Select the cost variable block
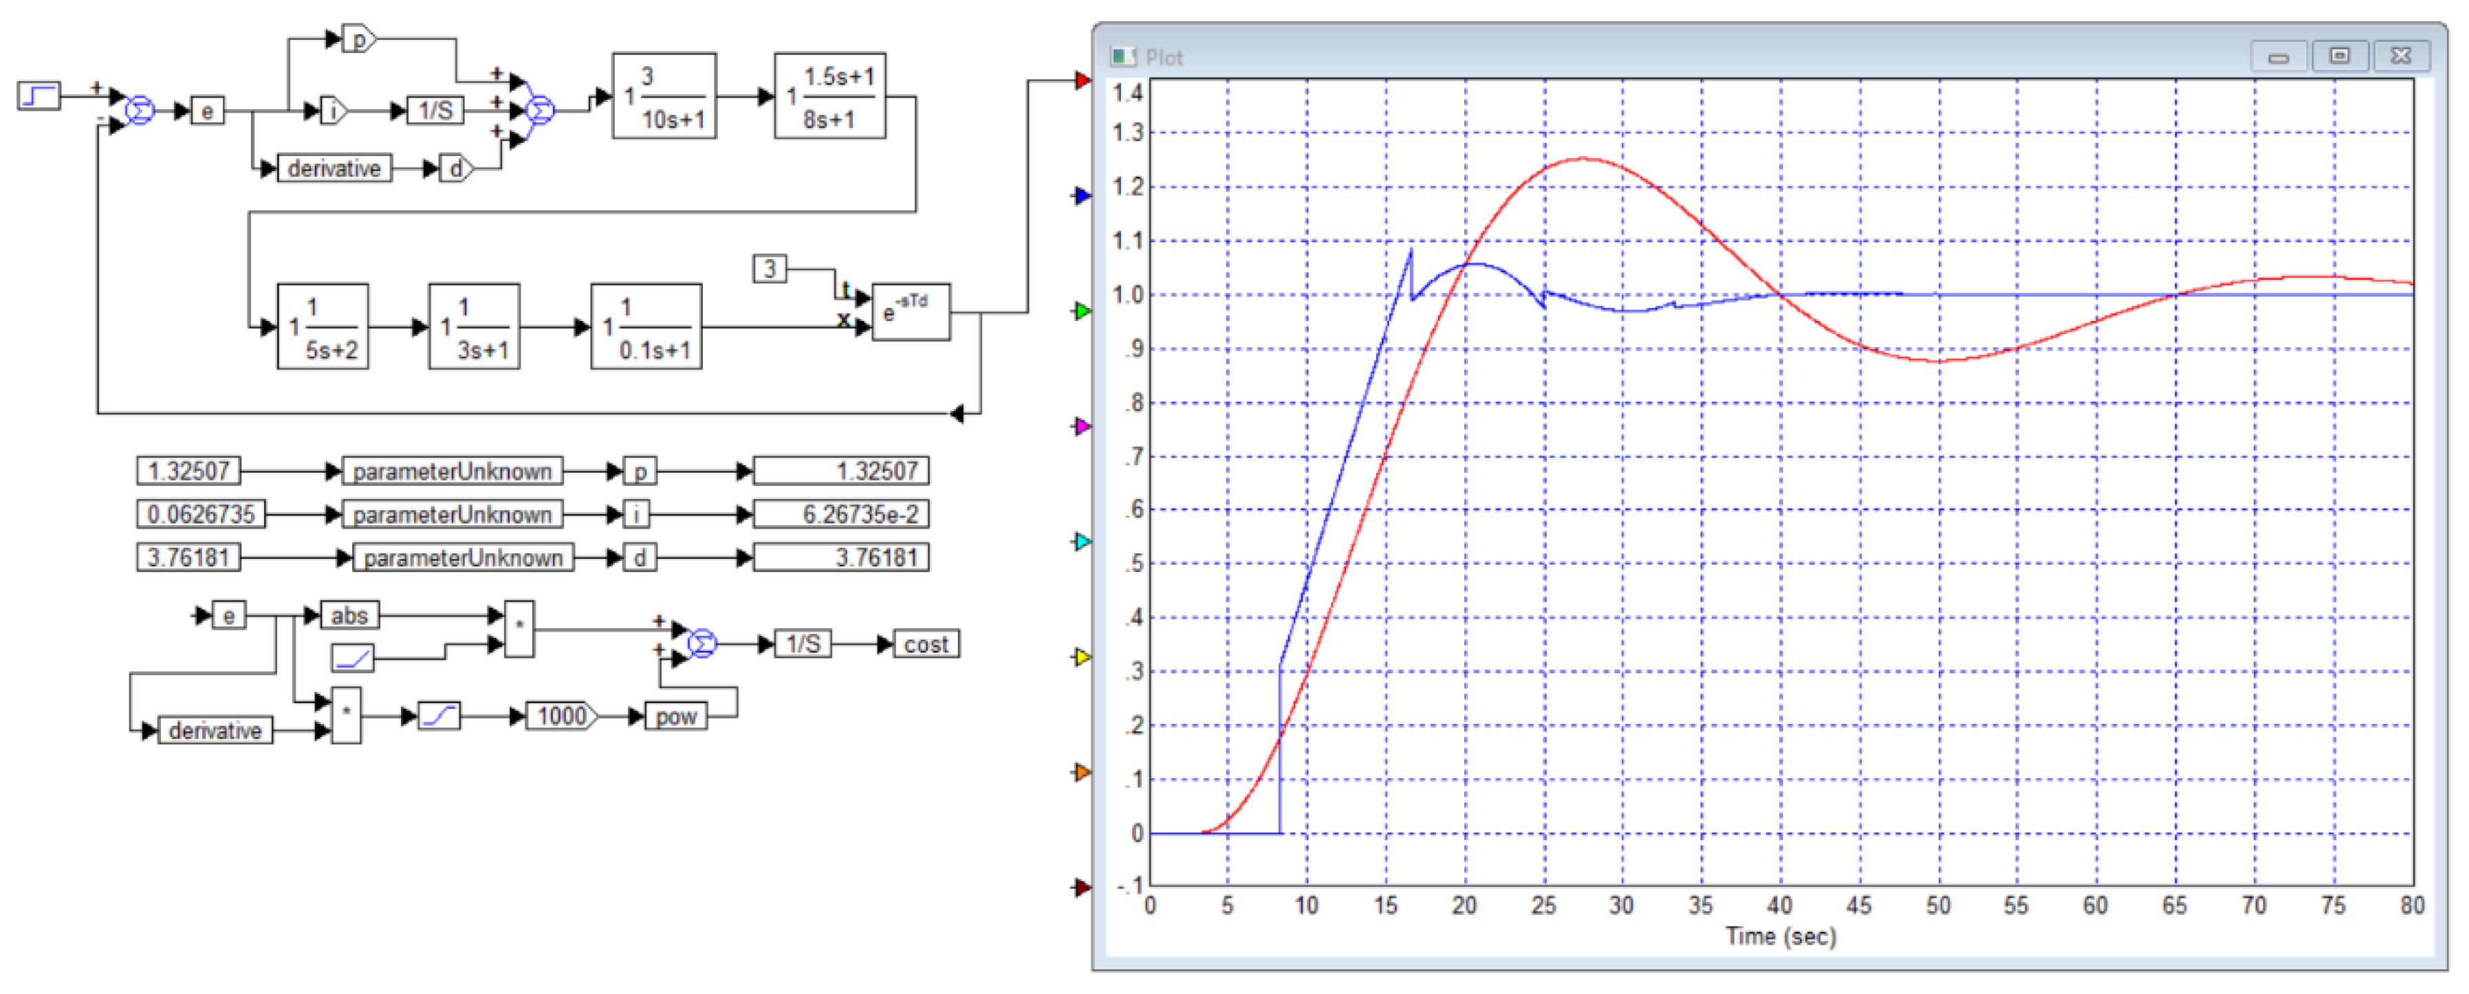The image size is (2469, 994). 926,645
